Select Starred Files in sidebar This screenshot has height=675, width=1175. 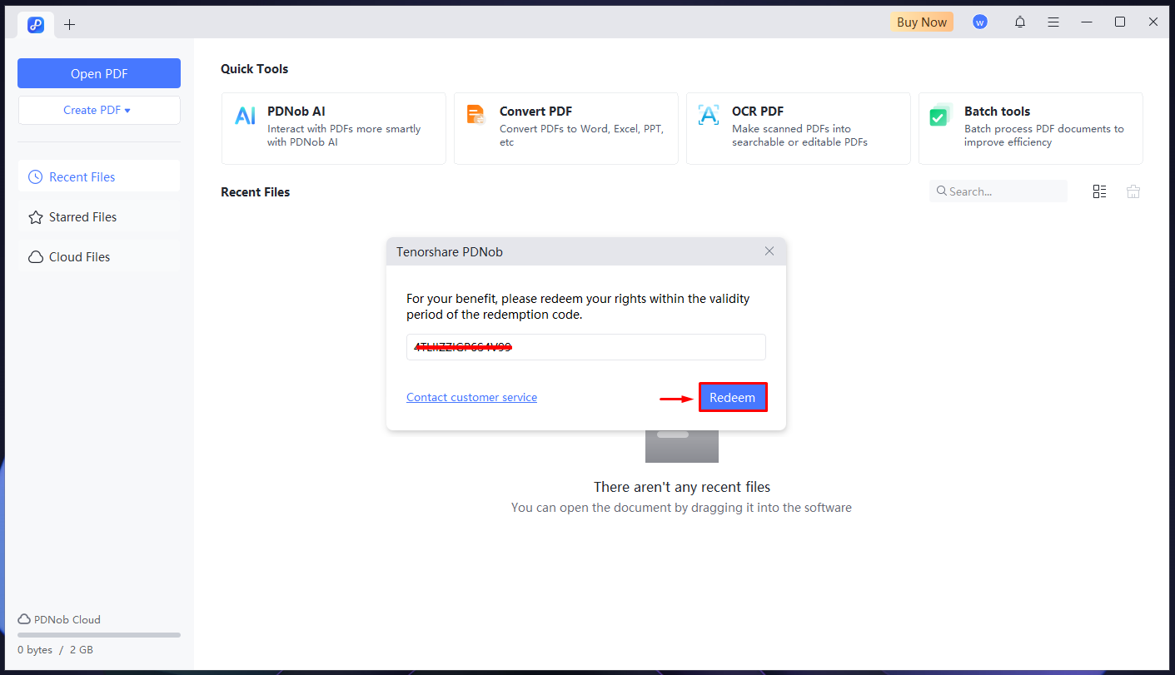click(x=99, y=216)
